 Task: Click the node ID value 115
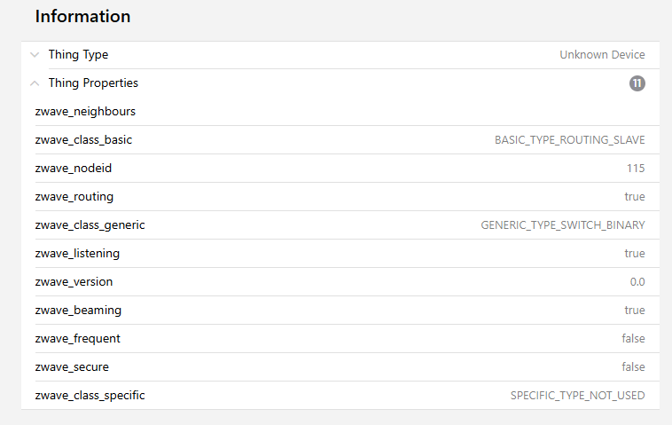pos(635,169)
